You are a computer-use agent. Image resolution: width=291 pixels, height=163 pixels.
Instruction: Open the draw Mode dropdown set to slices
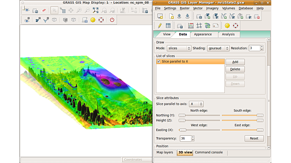pyautogui.click(x=179, y=48)
